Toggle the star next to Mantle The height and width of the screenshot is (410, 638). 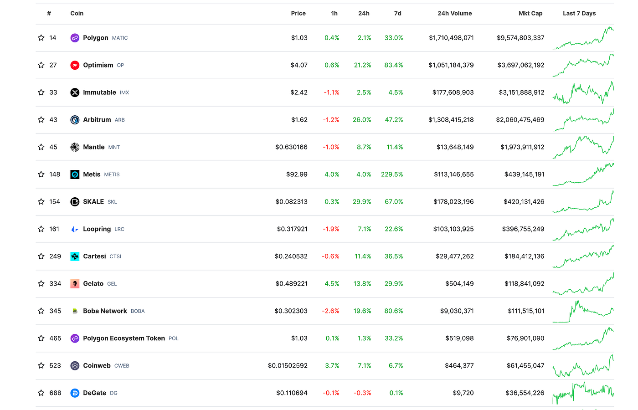[41, 147]
